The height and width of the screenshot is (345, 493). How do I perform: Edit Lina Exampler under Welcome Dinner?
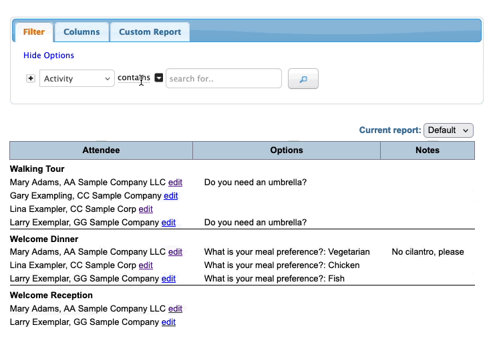pos(146,265)
